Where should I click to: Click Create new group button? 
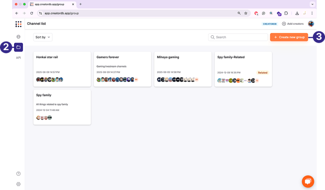(289, 37)
